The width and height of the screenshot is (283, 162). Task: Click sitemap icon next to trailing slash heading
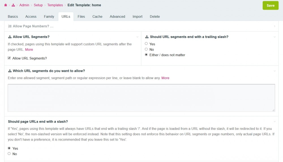pyautogui.click(x=147, y=37)
